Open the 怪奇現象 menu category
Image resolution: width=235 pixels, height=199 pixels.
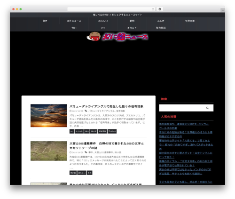click(190, 21)
